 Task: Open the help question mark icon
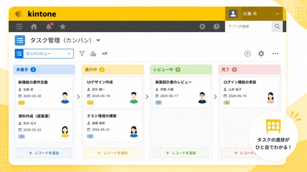[216, 27]
